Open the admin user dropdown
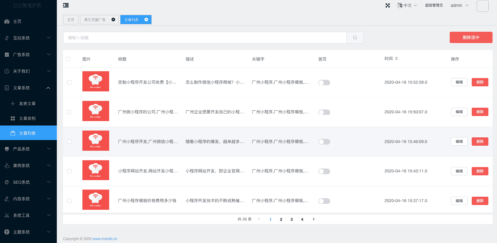Image resolution: width=497 pixels, height=243 pixels. (x=459, y=5)
